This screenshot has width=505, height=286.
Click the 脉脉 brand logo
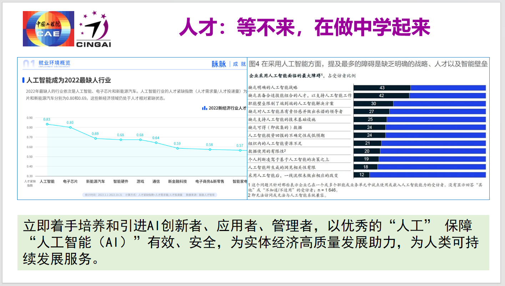(219, 64)
